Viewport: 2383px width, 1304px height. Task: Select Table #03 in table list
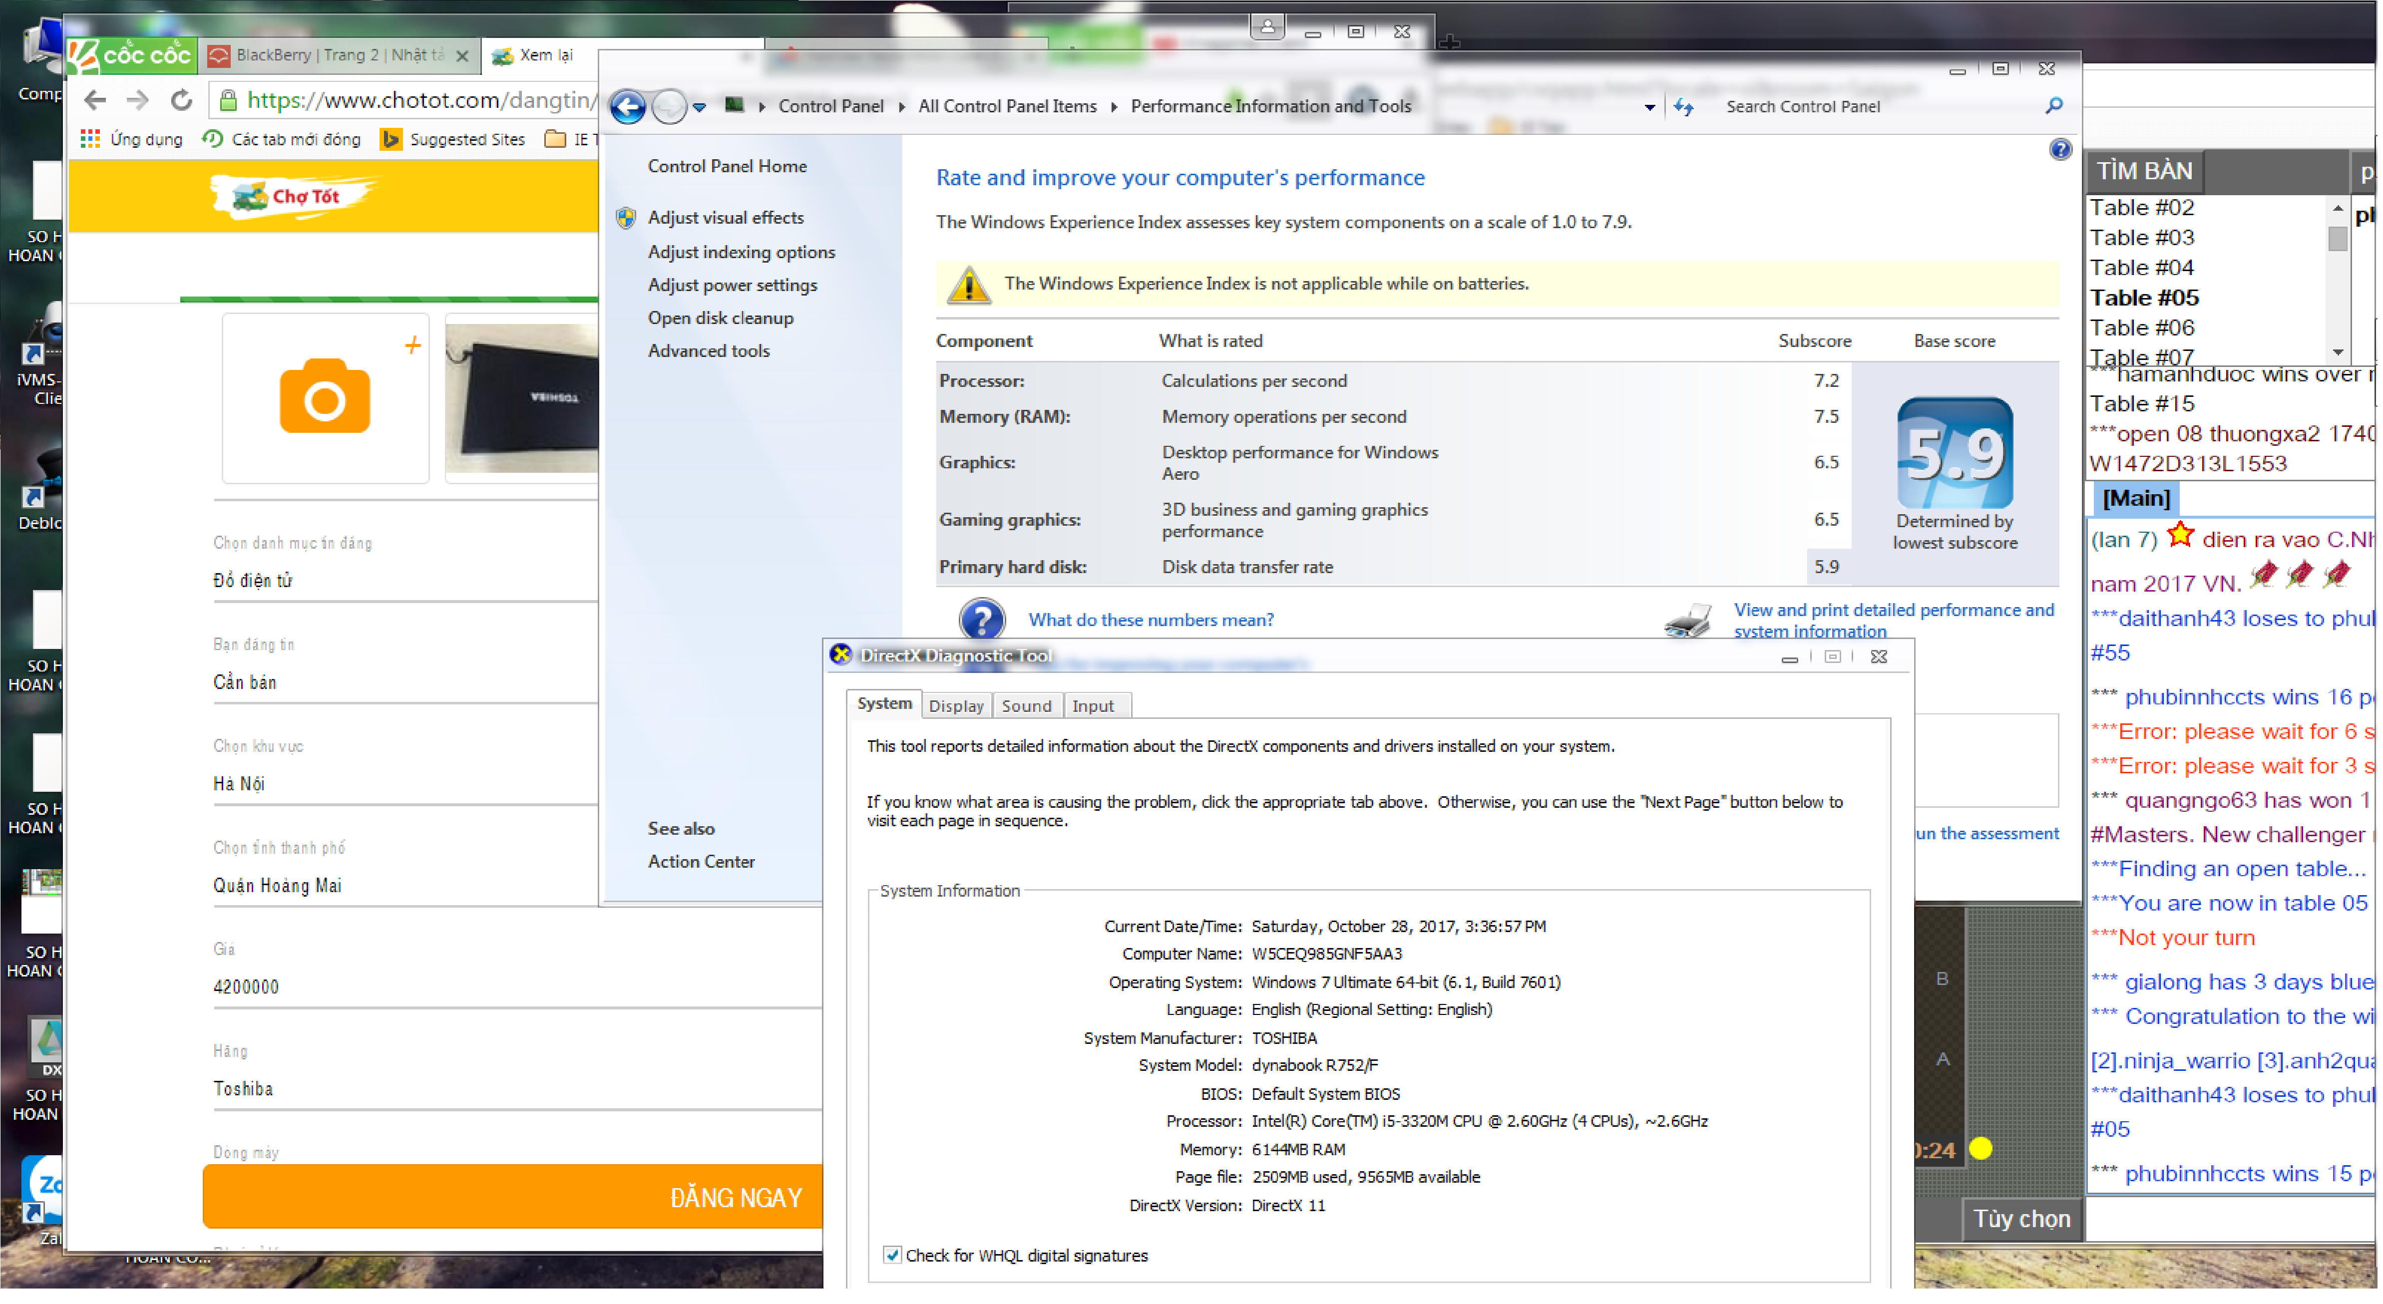pos(2142,238)
